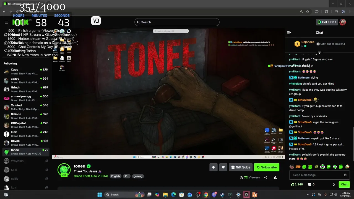Bookmark page with browser star icon
The image size is (354, 199).
click(308, 12)
